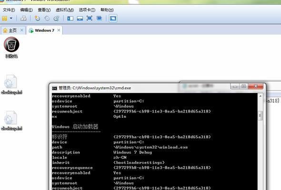Click the revert to snapshot icon
This screenshot has width=281, height=190.
[x=47, y=18]
